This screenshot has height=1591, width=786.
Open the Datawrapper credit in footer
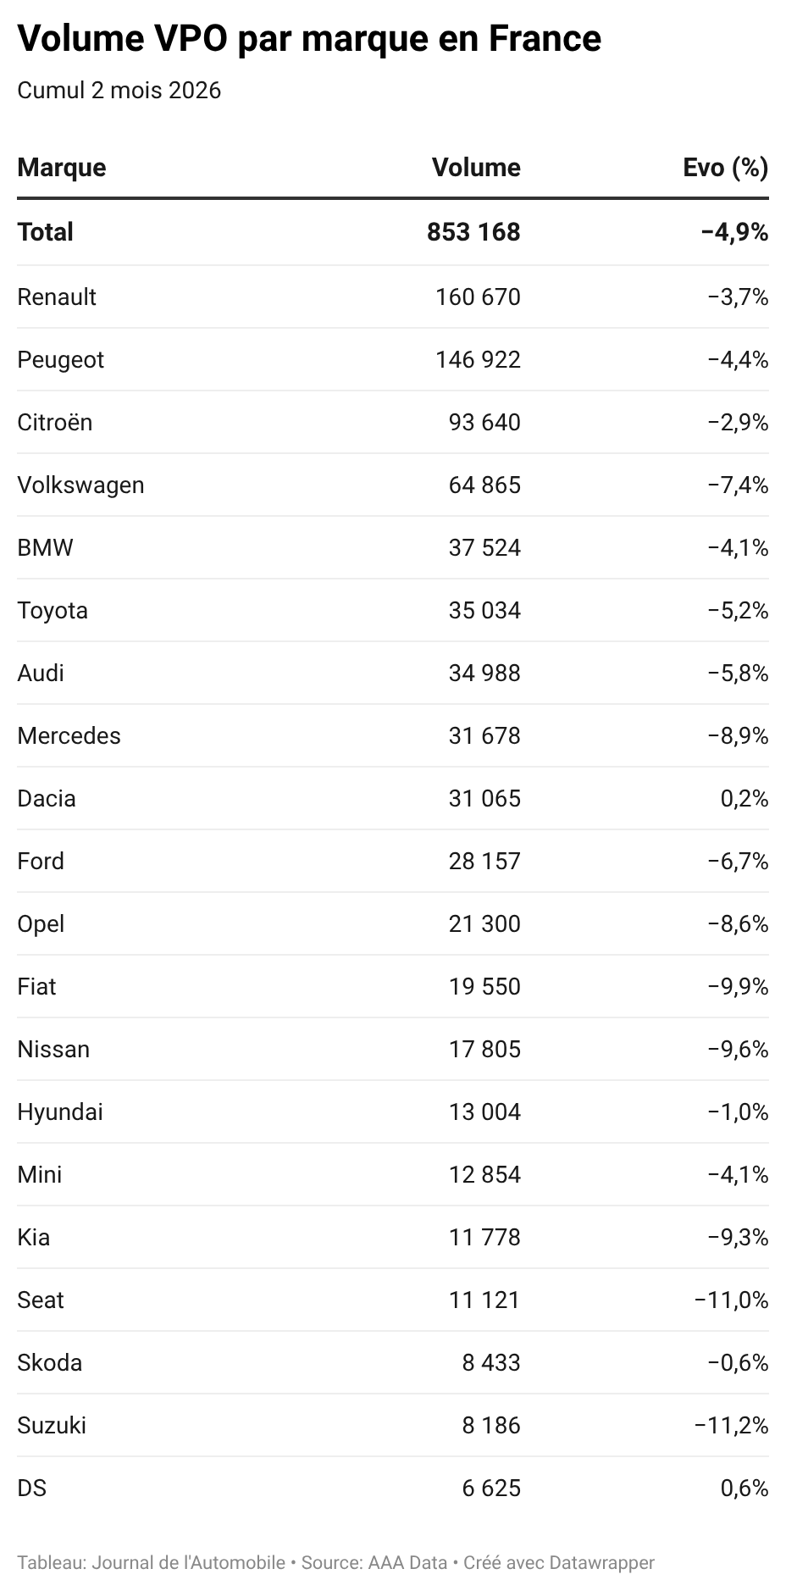601,1562
